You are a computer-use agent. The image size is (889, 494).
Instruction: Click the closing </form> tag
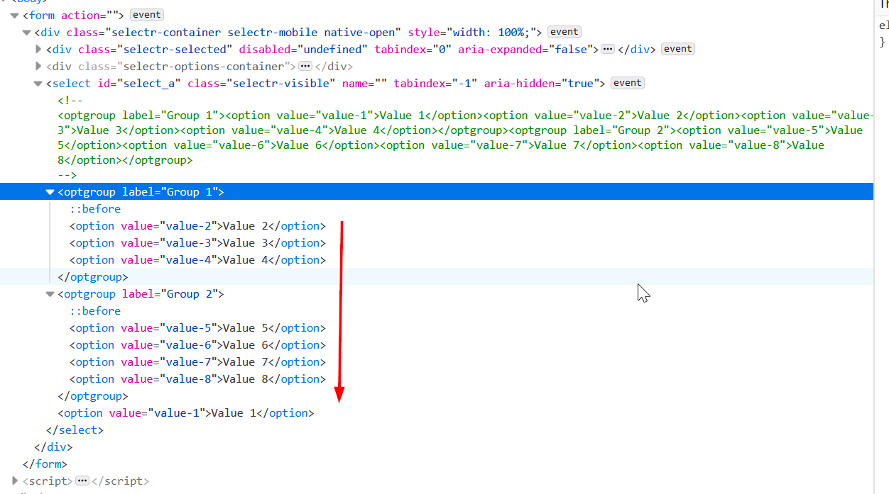pos(44,464)
